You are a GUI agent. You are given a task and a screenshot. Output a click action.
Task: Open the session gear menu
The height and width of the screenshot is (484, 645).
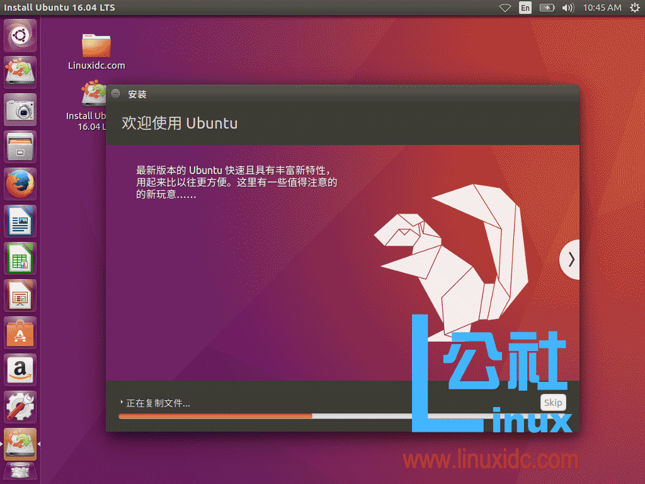pyautogui.click(x=634, y=8)
